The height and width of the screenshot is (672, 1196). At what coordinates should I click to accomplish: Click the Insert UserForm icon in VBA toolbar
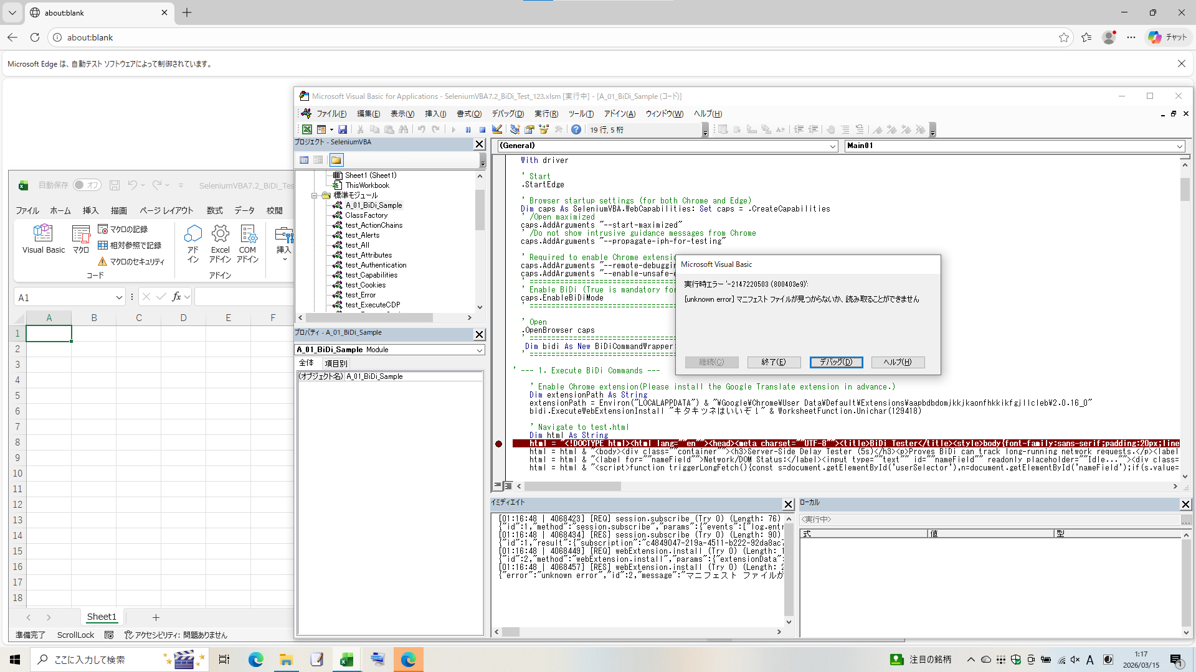pyautogui.click(x=321, y=129)
